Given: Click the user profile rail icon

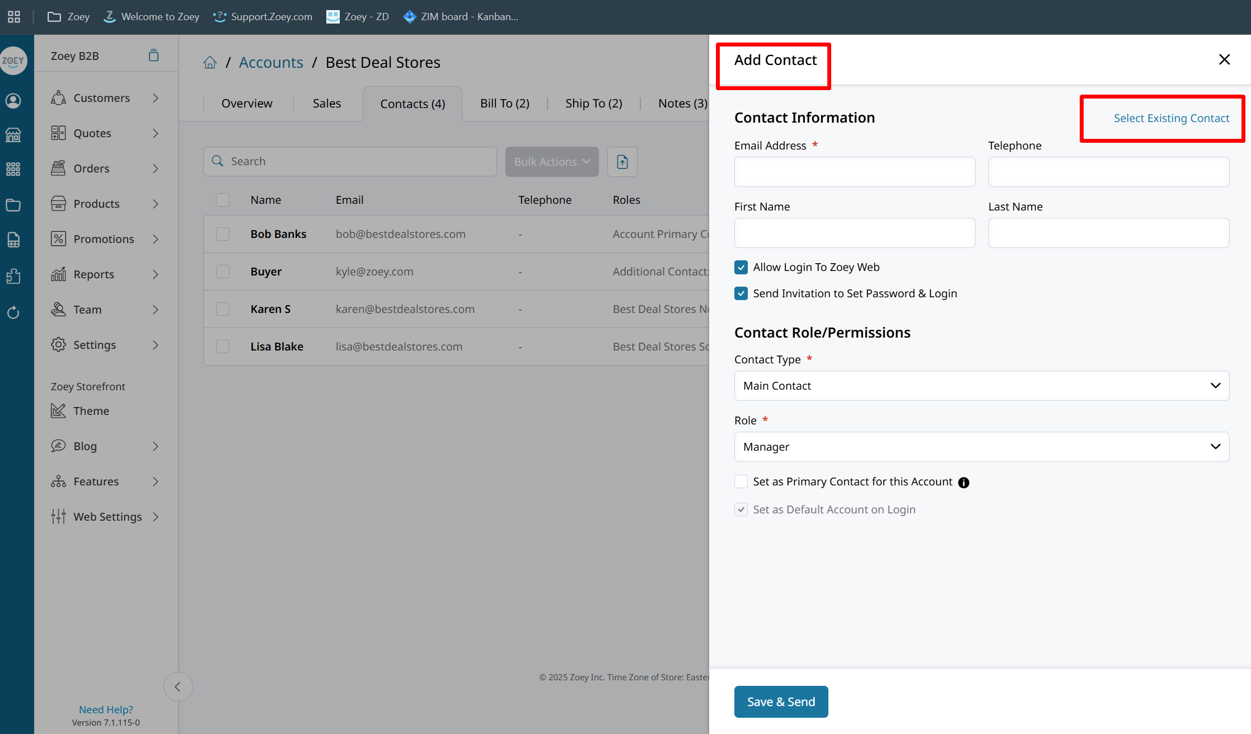Looking at the screenshot, I should coord(13,101).
